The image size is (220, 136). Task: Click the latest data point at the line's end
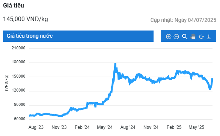click(x=212, y=79)
